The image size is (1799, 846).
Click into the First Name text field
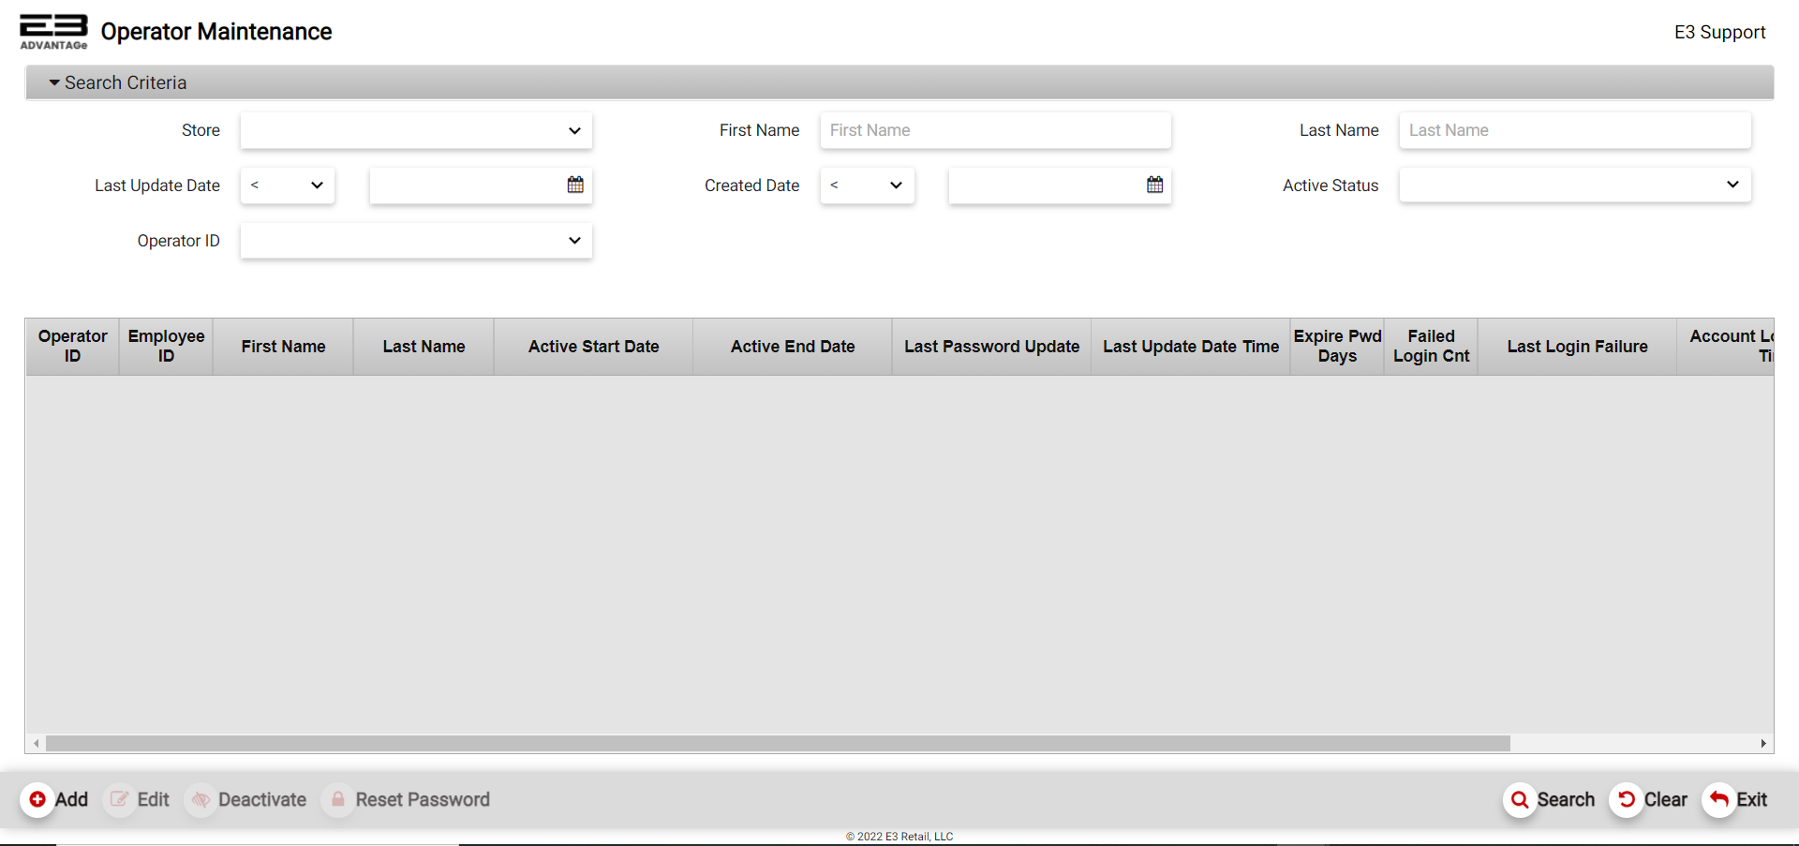995,131
